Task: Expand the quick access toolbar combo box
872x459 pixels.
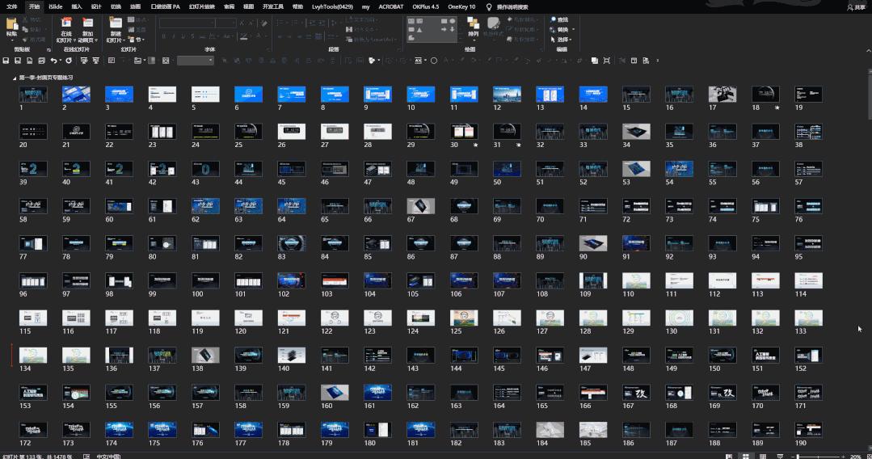Action: point(209,61)
